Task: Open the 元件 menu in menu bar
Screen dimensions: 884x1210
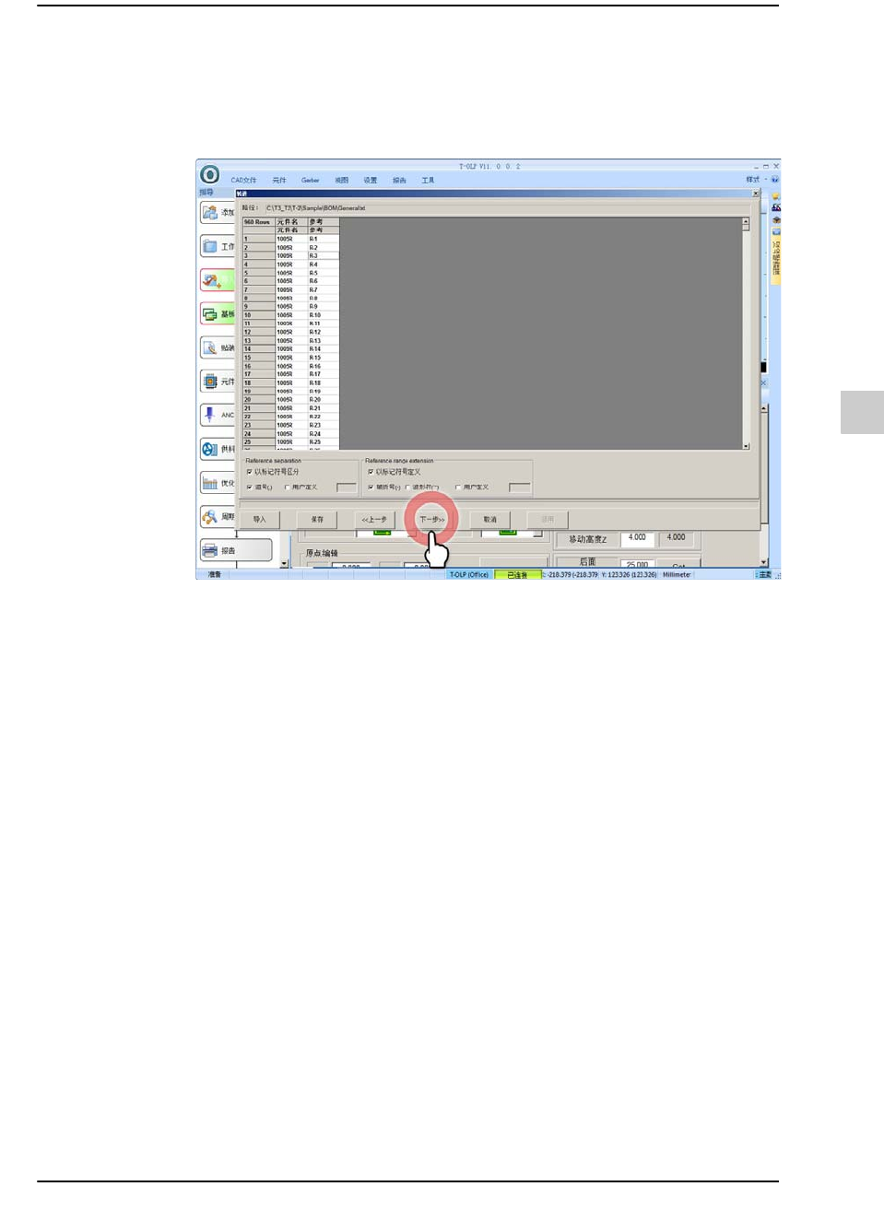Action: [x=279, y=181]
